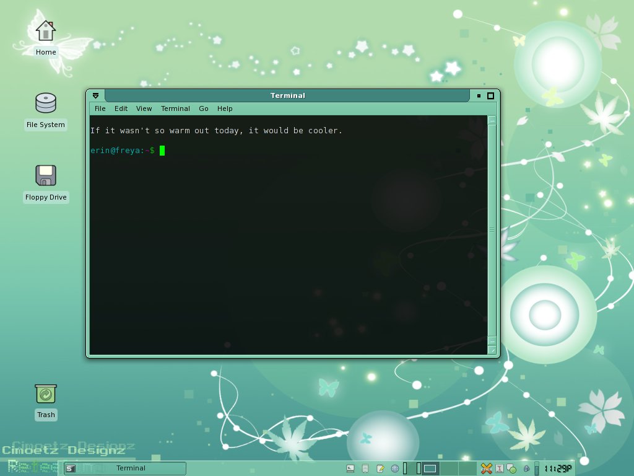This screenshot has width=634, height=476.
Task: Minimize the Terminal window via small square button
Action: click(479, 96)
